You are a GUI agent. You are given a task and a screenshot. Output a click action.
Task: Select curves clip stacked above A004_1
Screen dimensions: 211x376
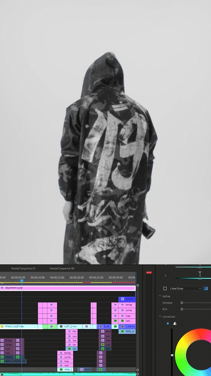tap(65, 357)
